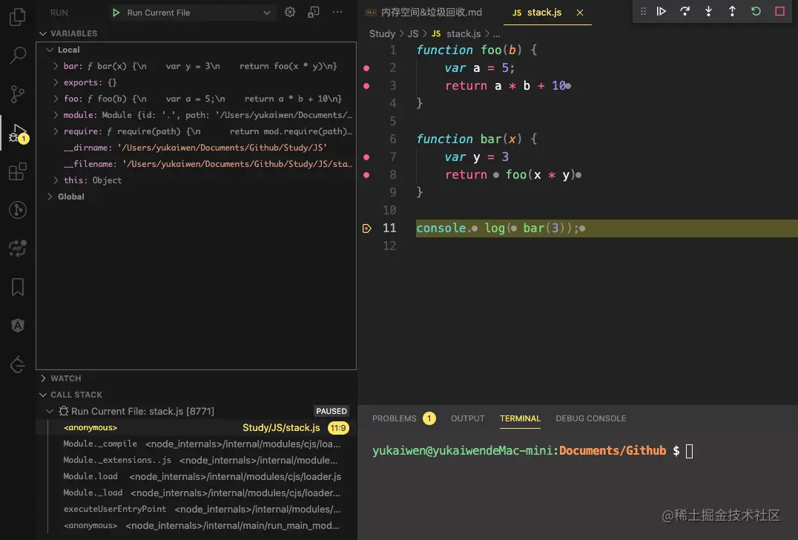The image size is (798, 540).
Task: Click the Step Over debug button
Action: click(685, 11)
